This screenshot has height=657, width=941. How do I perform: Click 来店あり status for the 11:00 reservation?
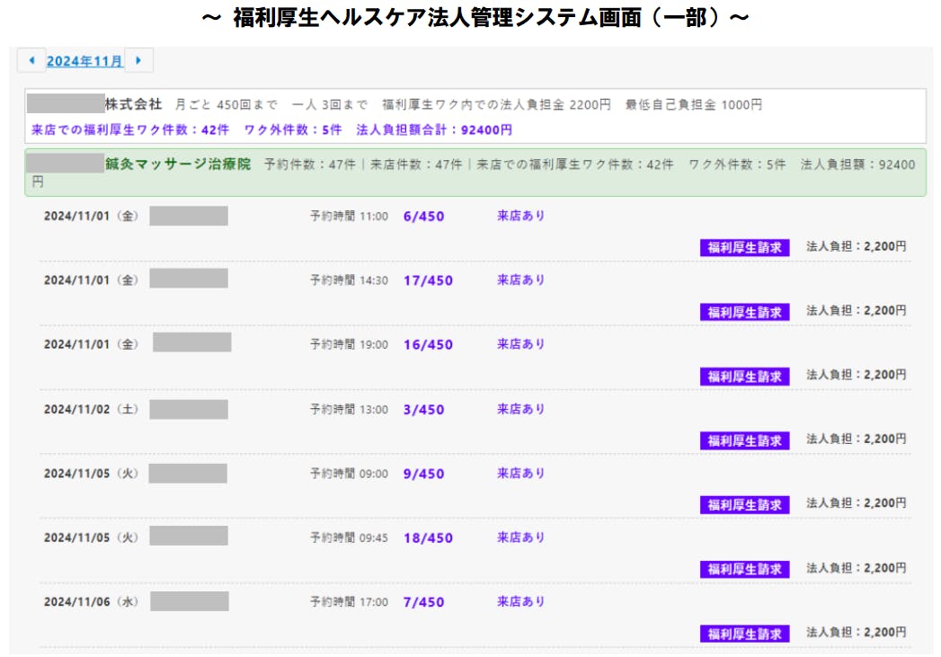point(521,216)
